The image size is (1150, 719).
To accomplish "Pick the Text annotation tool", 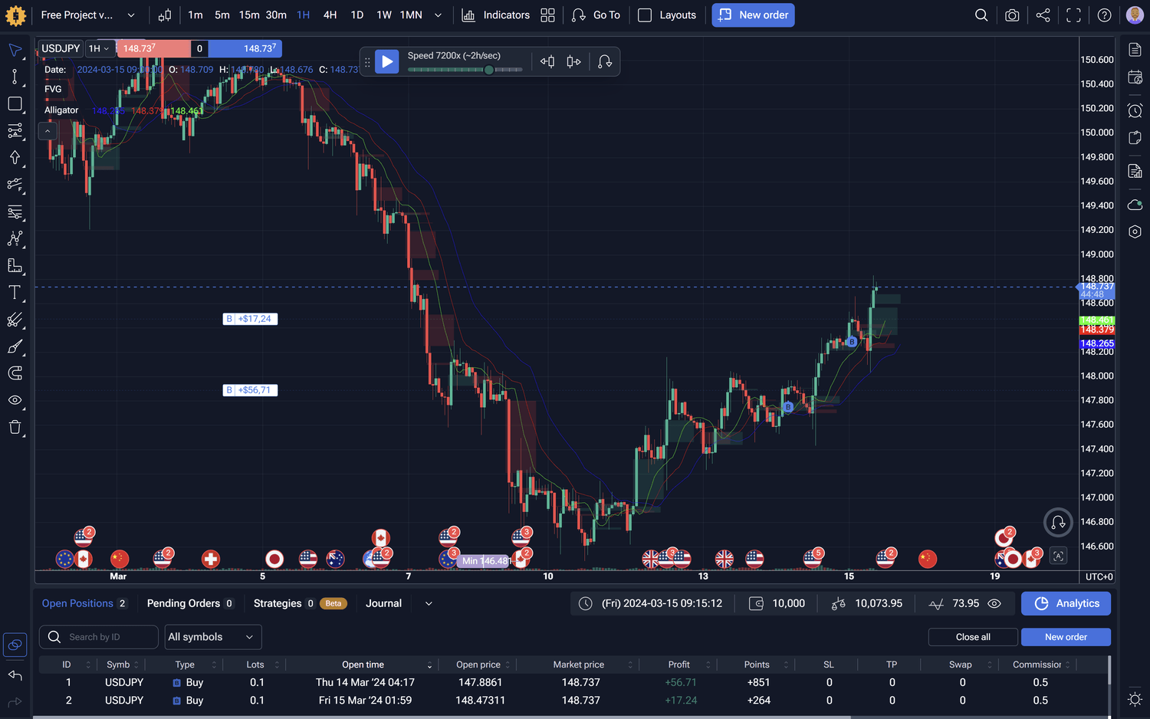I will click(x=15, y=293).
